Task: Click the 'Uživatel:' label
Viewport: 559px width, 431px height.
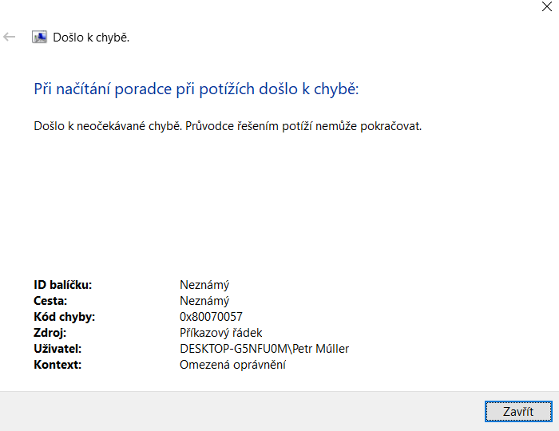Action: pyautogui.click(x=57, y=349)
